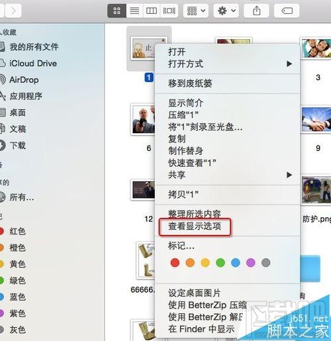This screenshot has width=331, height=341.
Task: Switch to column view in toolbar
Action: [152, 11]
